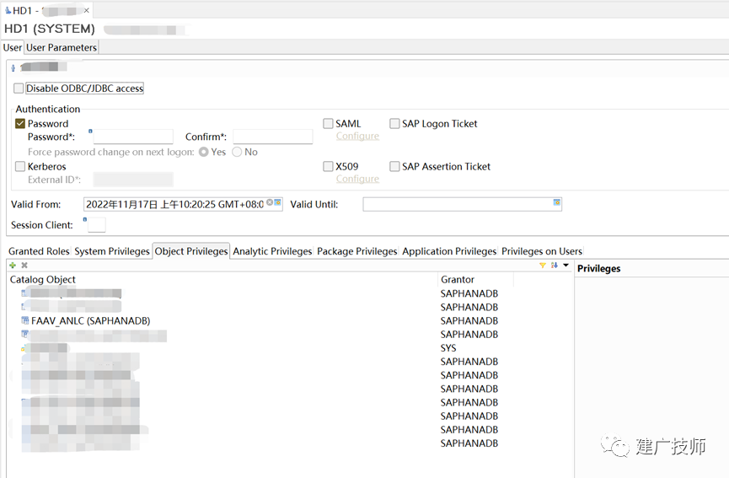Click the Session Client input box
Image resolution: width=729 pixels, height=478 pixels.
pos(97,224)
